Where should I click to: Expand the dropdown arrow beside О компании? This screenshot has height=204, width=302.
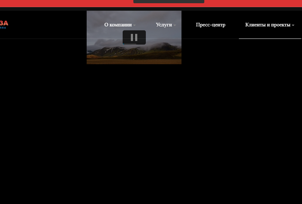click(x=134, y=25)
